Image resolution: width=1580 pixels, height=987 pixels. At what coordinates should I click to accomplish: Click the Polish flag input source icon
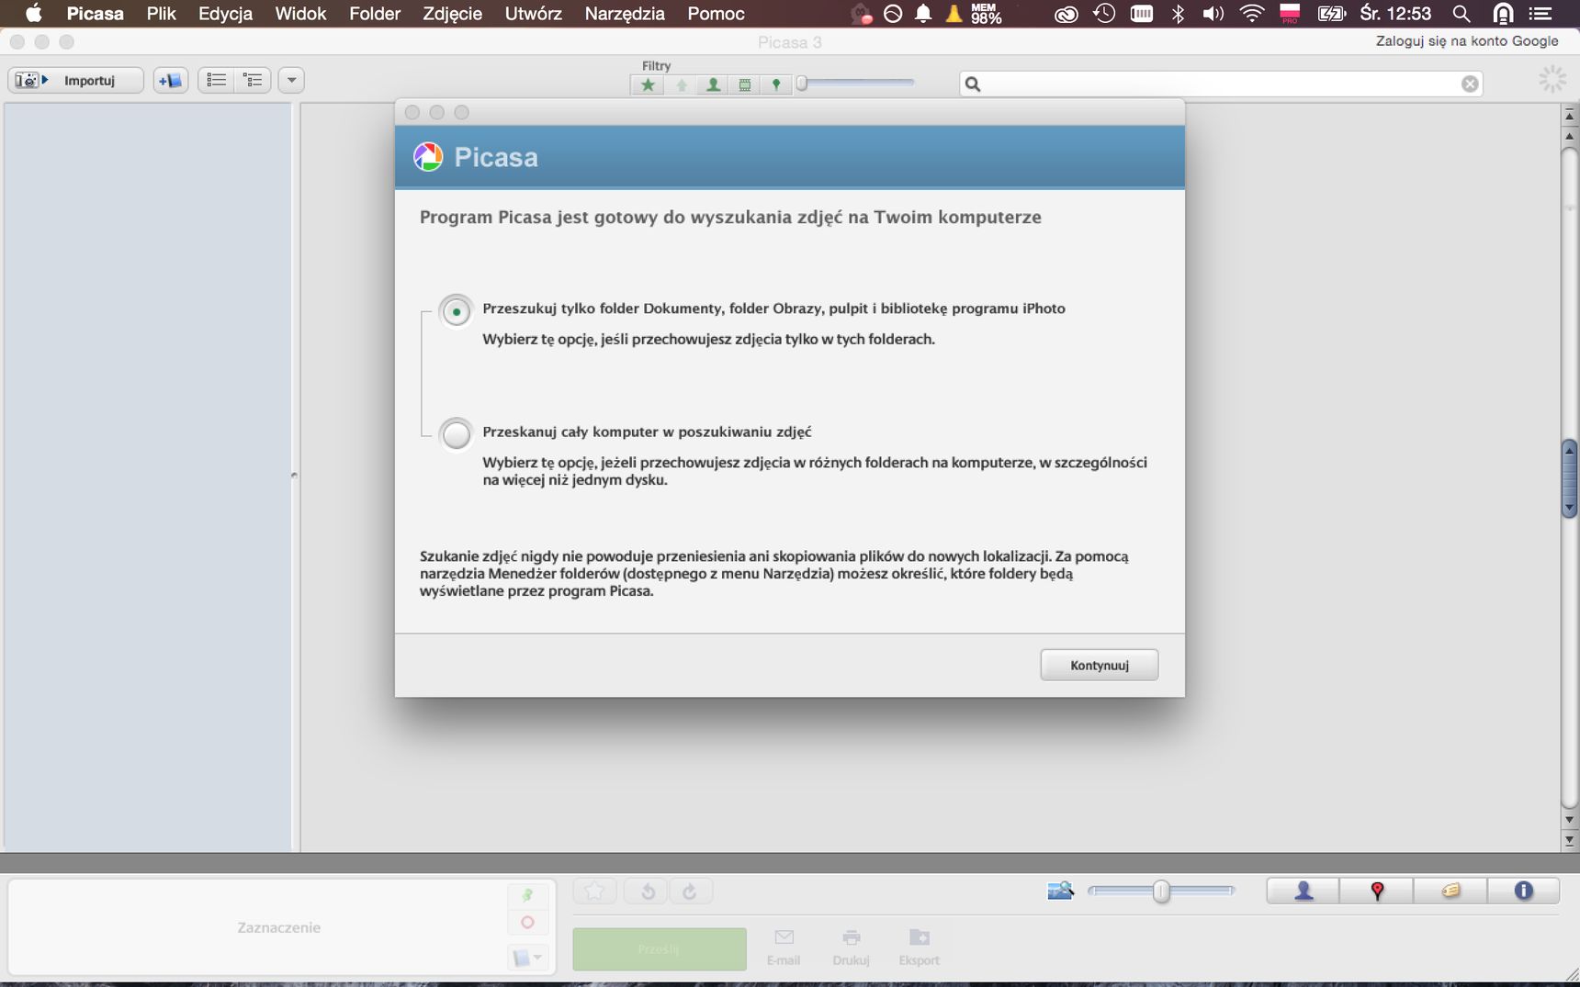click(x=1290, y=14)
